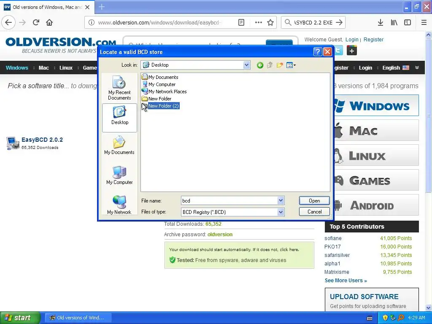
Task: Open the English language selector
Action: pyautogui.click(x=395, y=68)
